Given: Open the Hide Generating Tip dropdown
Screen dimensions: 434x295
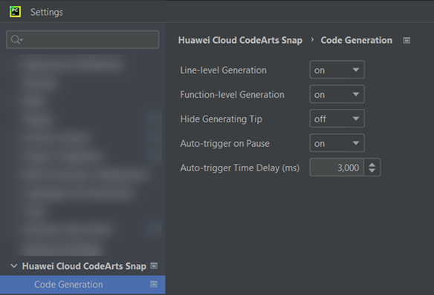Looking at the screenshot, I should [x=337, y=119].
